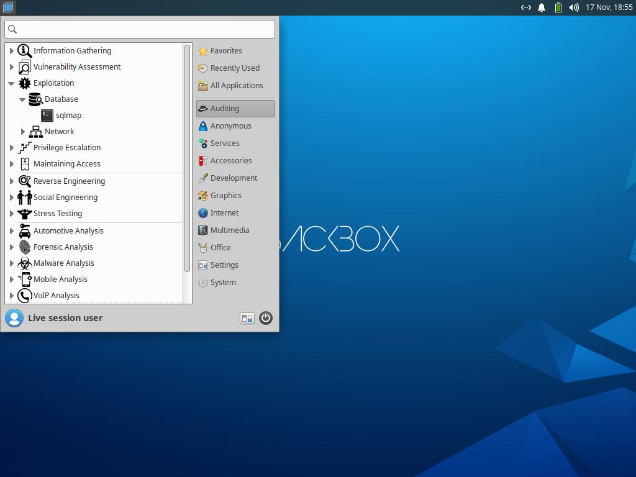The width and height of the screenshot is (636, 477).
Task: Click the Automotive Analysis label
Action: [68, 231]
